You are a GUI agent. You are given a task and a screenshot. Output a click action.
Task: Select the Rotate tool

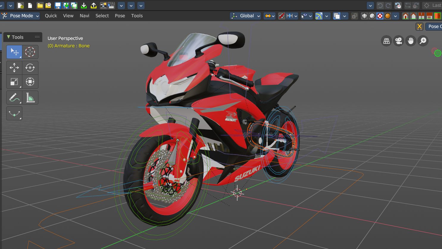coord(30,68)
